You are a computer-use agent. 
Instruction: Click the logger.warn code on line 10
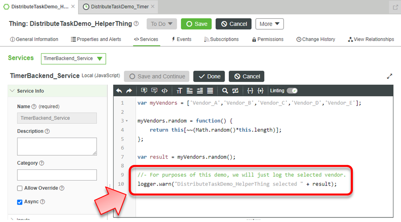[237, 184]
